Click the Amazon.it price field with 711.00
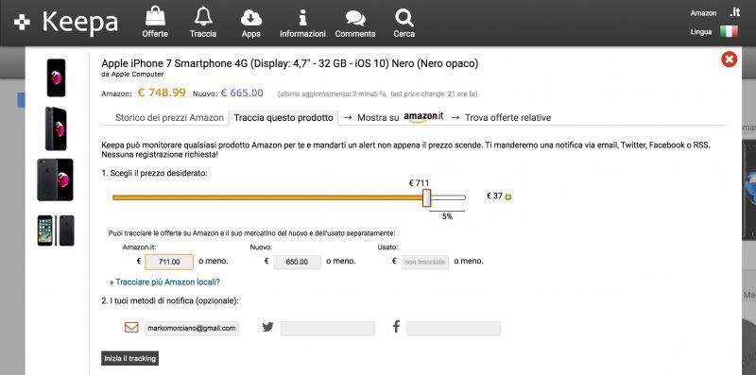 169,262
